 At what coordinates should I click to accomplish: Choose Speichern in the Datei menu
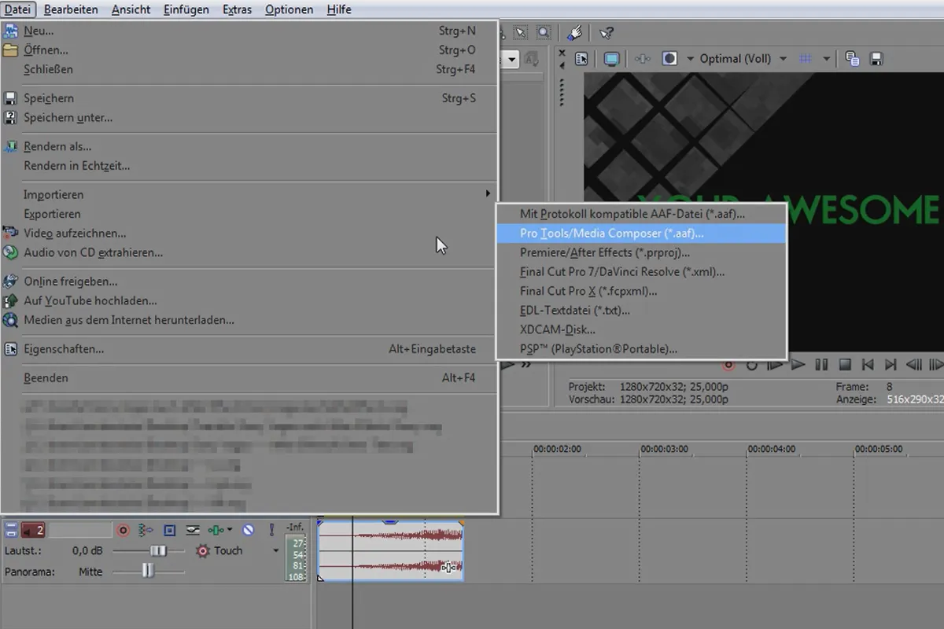[x=249, y=98]
